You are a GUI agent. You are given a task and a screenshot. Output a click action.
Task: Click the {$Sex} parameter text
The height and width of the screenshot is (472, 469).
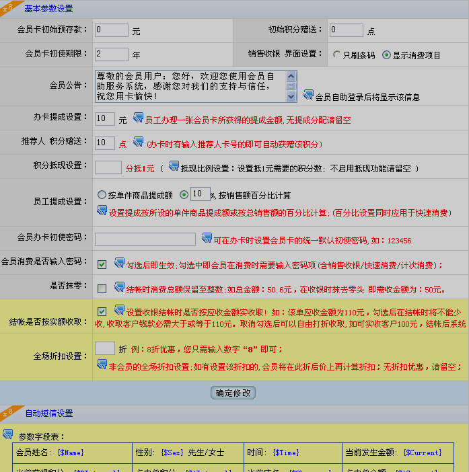[x=172, y=453]
